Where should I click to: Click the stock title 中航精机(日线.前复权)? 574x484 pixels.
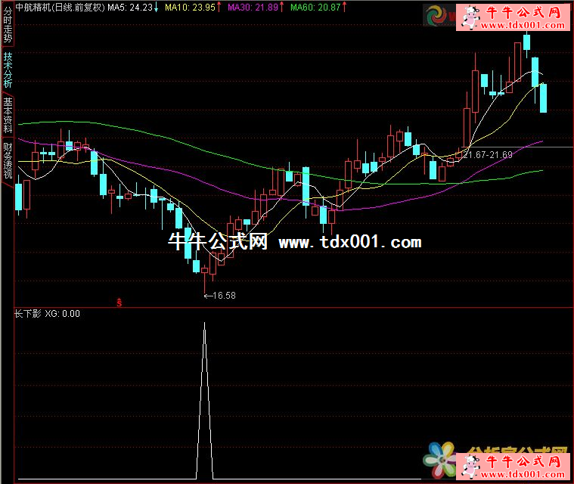(x=61, y=8)
